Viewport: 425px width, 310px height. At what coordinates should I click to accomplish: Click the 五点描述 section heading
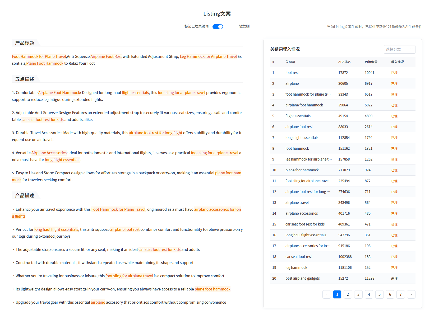point(25,79)
